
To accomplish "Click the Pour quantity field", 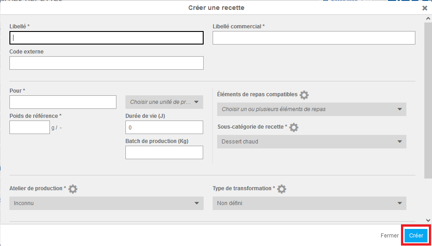I will tap(63, 102).
